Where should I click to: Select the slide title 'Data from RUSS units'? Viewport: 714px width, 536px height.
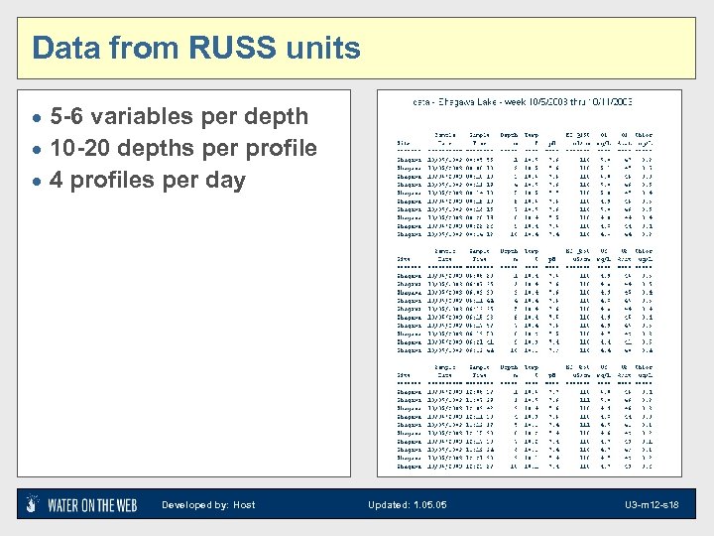[x=196, y=48]
